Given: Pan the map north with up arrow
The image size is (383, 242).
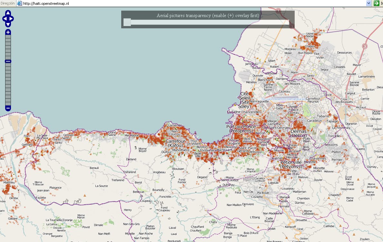Looking at the screenshot, I should 8,13.
